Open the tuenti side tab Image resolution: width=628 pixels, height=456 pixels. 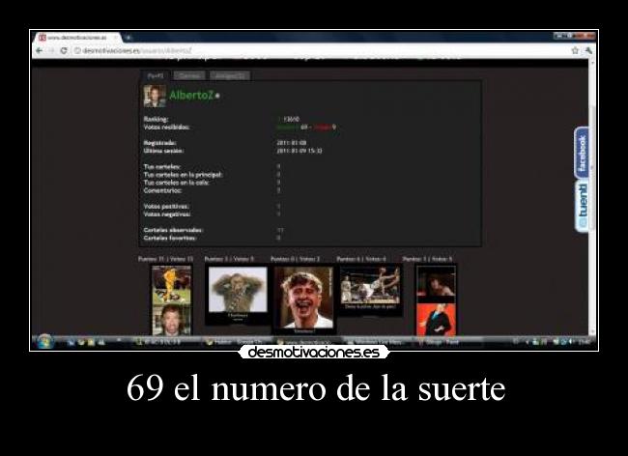tap(582, 206)
